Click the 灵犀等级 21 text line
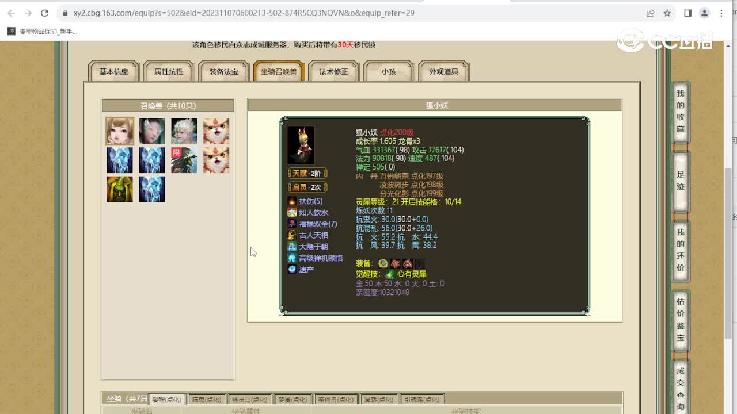Viewport: 737px width, 414px height. (x=408, y=202)
